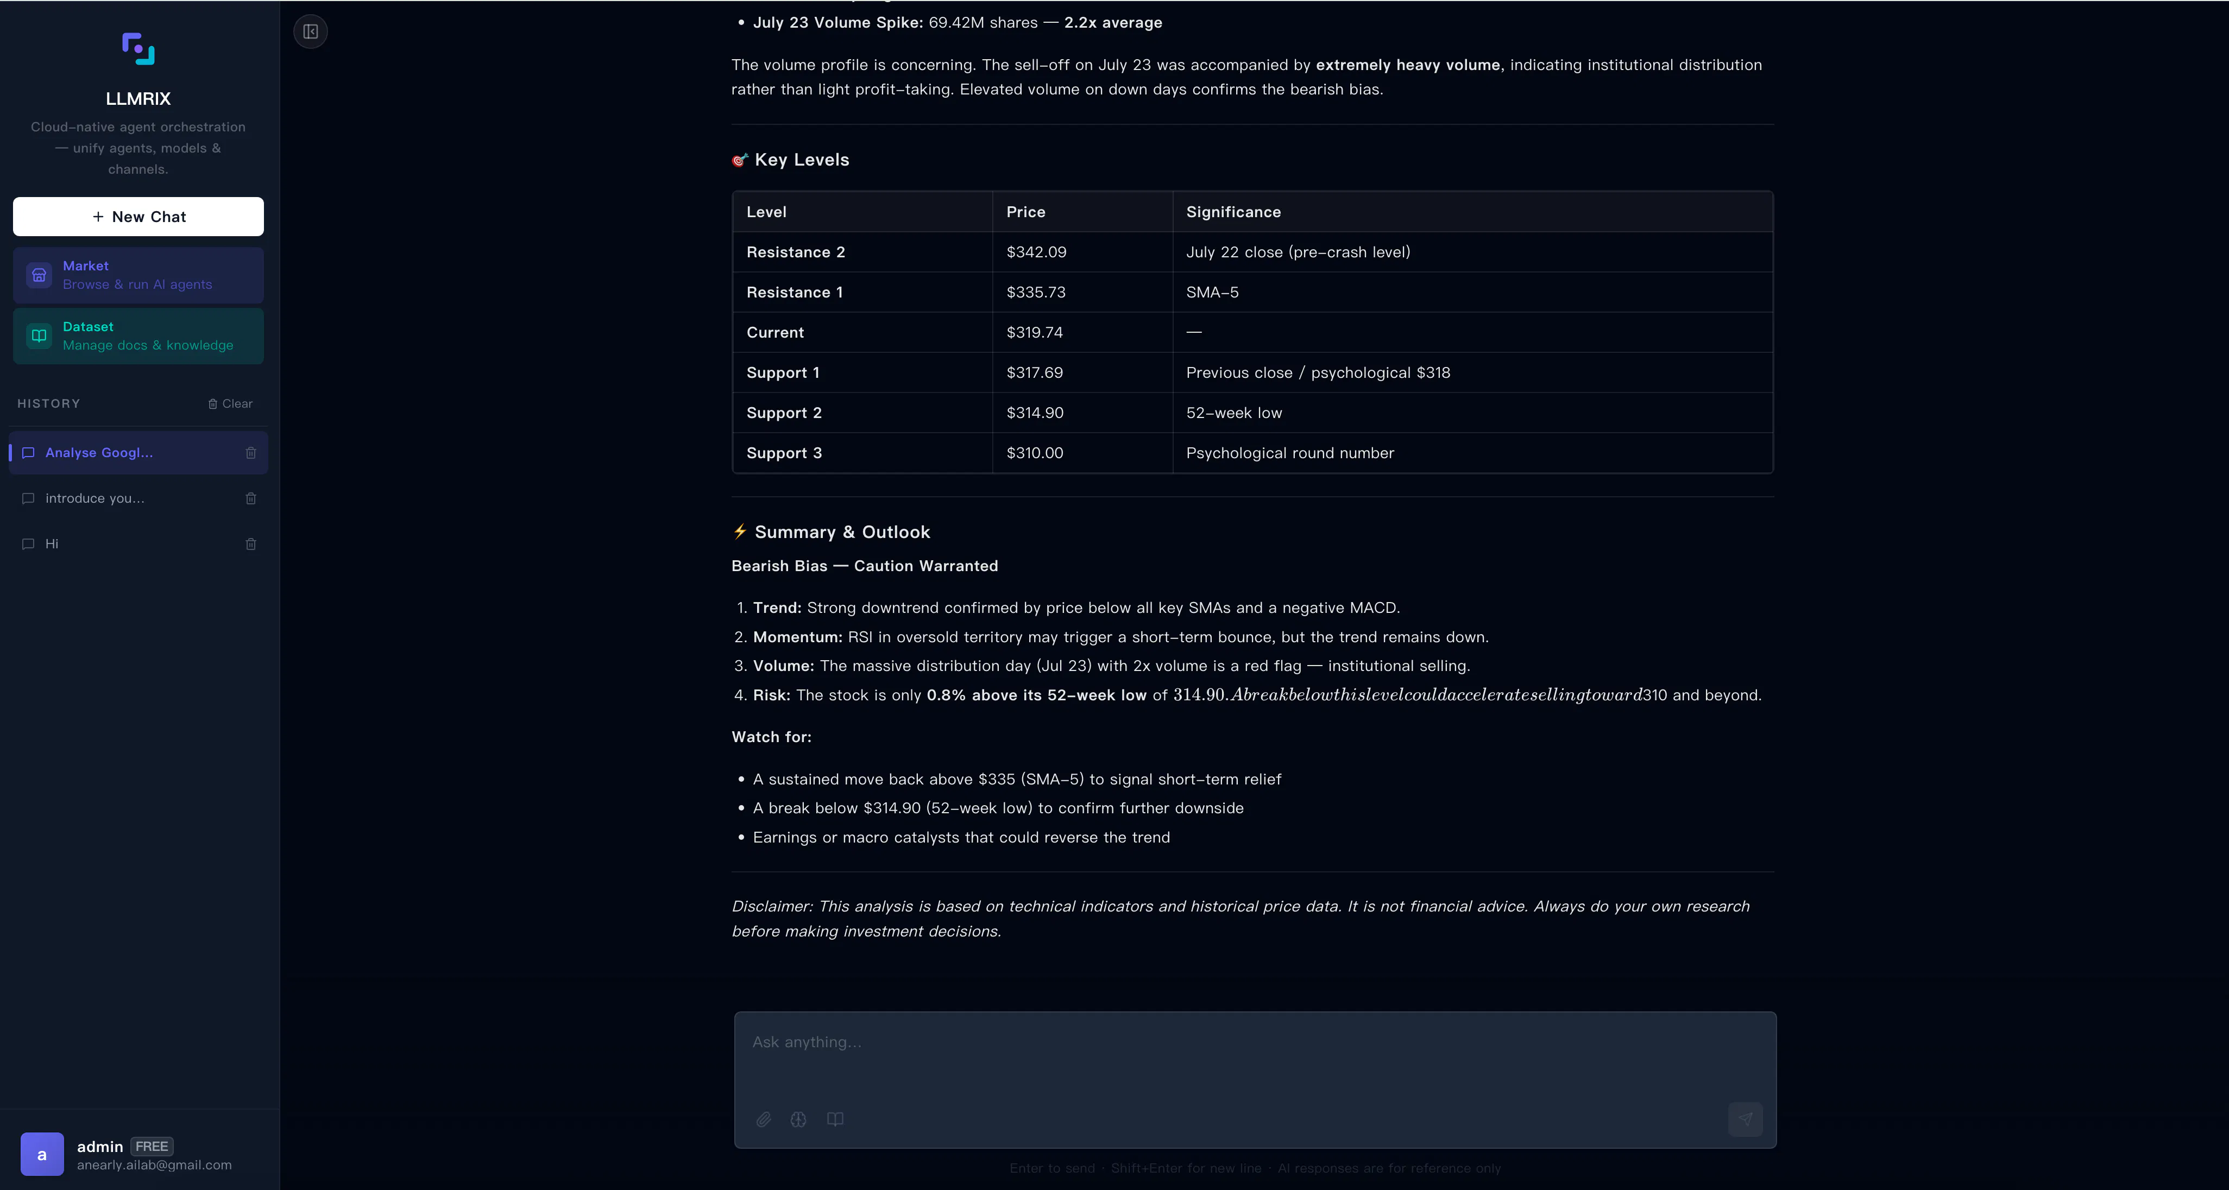Click the FREE plan badge
This screenshot has width=2229, height=1190.
(152, 1147)
